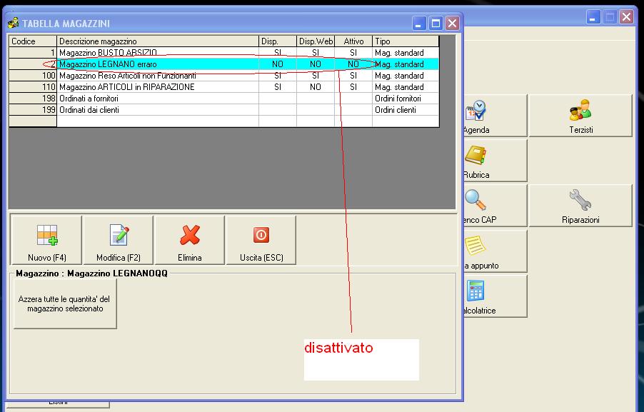The height and width of the screenshot is (412, 644).
Task: Close the background main window
Action: 627,17
